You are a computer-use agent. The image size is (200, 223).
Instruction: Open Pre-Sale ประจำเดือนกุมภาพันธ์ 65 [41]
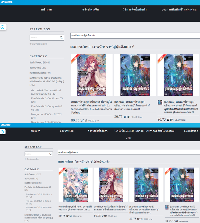47,108
